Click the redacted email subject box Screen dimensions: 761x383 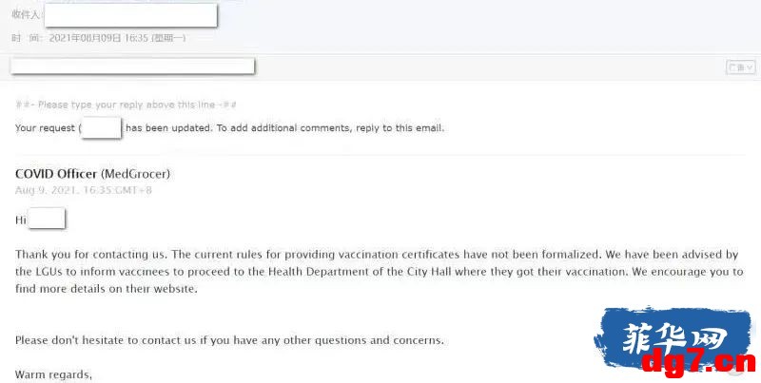click(x=132, y=66)
